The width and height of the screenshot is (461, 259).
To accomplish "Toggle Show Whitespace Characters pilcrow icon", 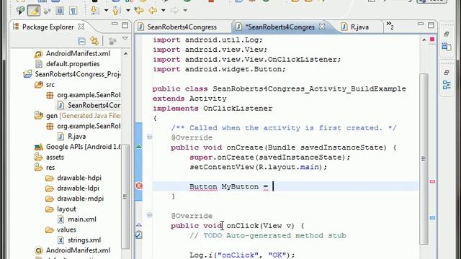I will (x=73, y=11).
